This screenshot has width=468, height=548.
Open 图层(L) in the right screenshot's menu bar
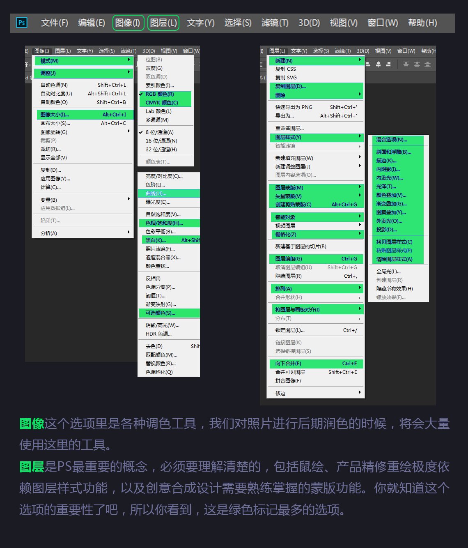[277, 51]
